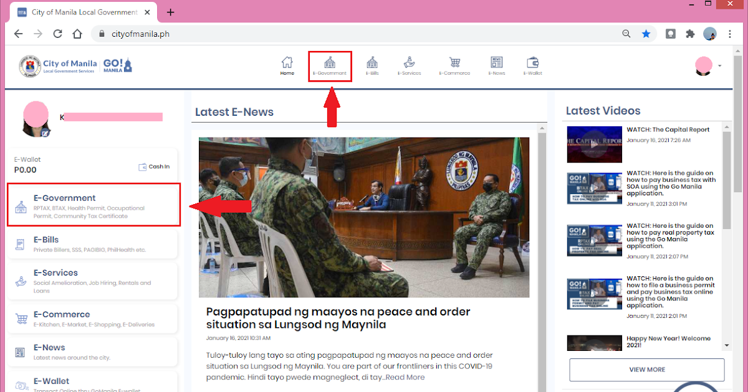Viewport: 748px width, 392px height.
Task: Open a new browser tab with plus button
Action: tap(170, 11)
